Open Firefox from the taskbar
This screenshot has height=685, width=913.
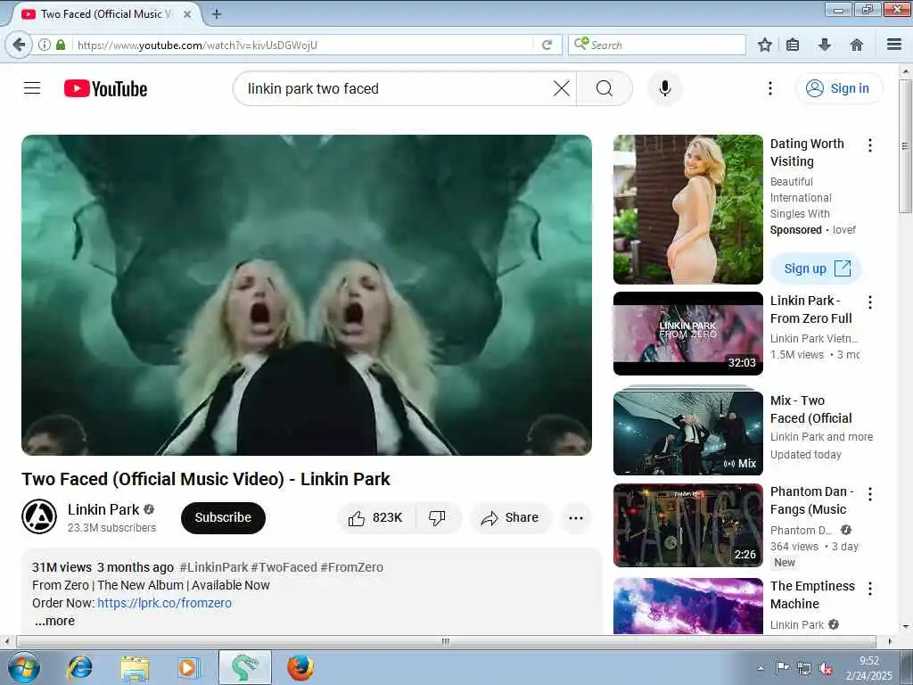coord(300,667)
